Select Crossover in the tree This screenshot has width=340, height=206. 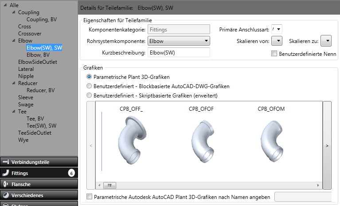[x=30, y=34]
